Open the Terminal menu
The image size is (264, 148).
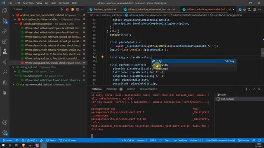64,3
